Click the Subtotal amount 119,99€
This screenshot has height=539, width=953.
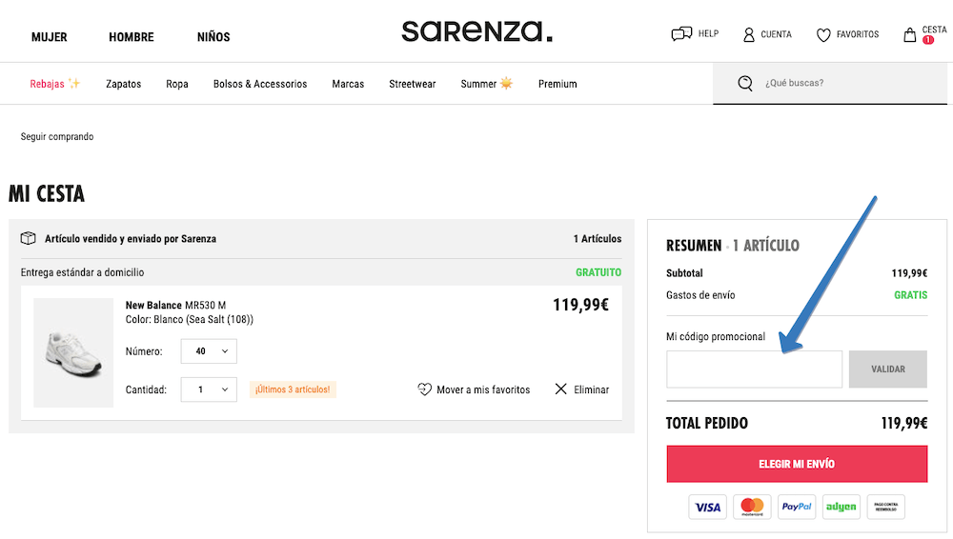click(x=909, y=273)
